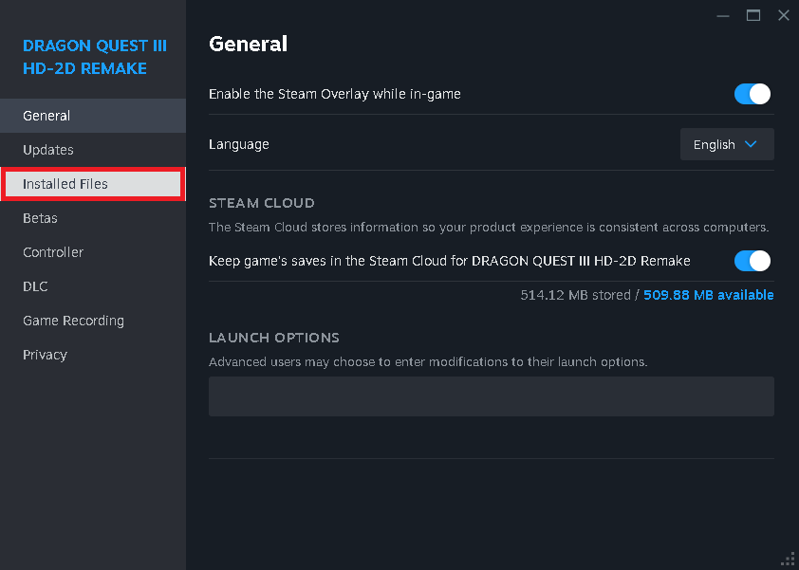This screenshot has height=570, width=799.
Task: Click the 509.88 MB available link
Action: pyautogui.click(x=708, y=295)
